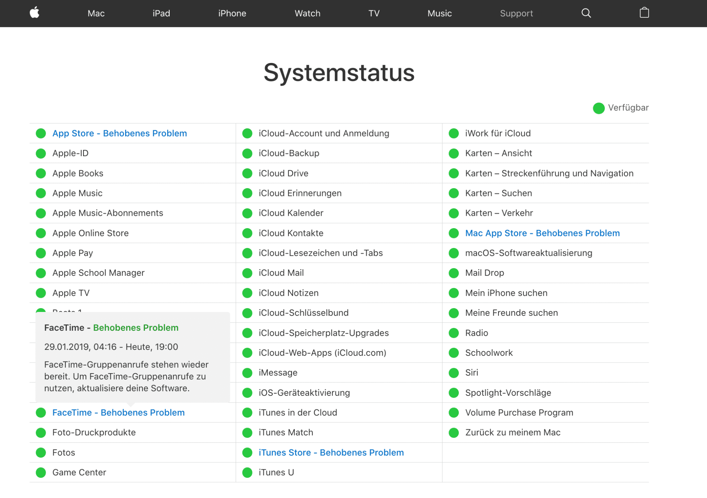Image resolution: width=707 pixels, height=498 pixels.
Task: Click the Meine Freunde suchen entry
Action: pyautogui.click(x=512, y=313)
